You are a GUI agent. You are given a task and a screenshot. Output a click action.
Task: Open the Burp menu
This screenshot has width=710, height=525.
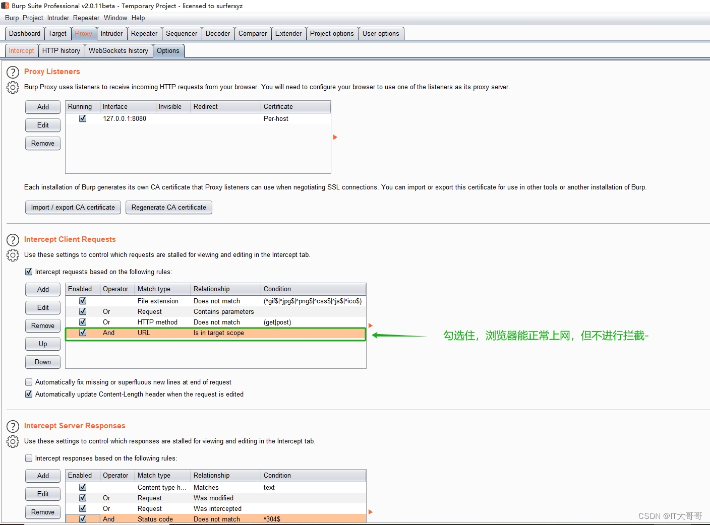point(12,18)
